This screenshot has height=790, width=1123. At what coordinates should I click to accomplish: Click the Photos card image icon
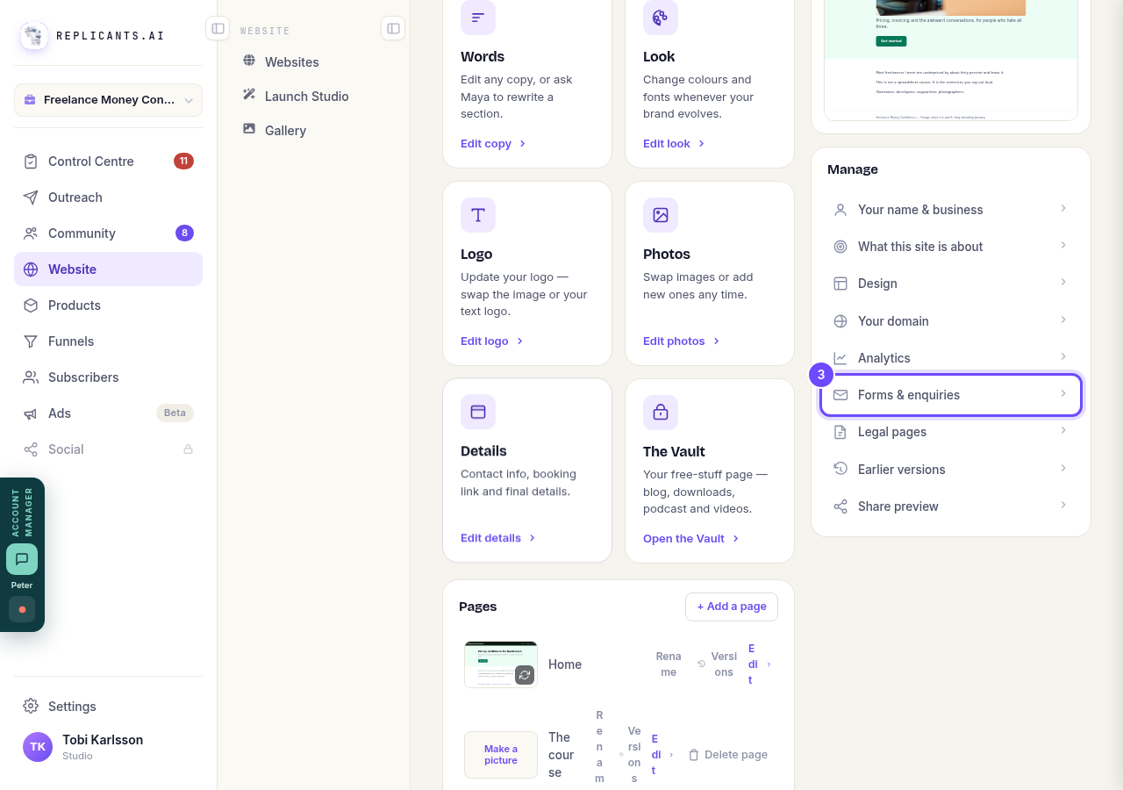click(x=661, y=215)
